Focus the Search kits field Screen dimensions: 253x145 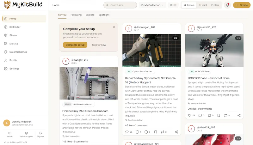point(120,5)
